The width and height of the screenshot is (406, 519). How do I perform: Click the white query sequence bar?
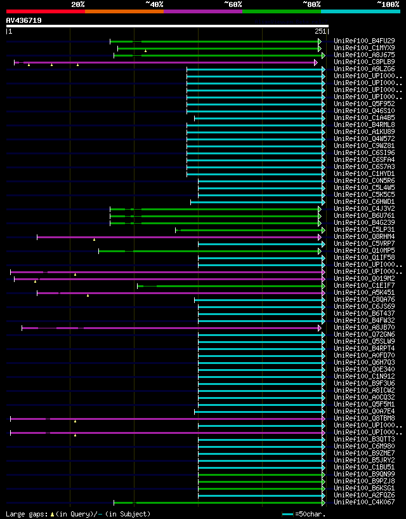167,26
